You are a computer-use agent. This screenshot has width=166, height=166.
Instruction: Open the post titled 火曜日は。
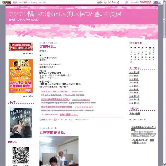click(x=48, y=47)
